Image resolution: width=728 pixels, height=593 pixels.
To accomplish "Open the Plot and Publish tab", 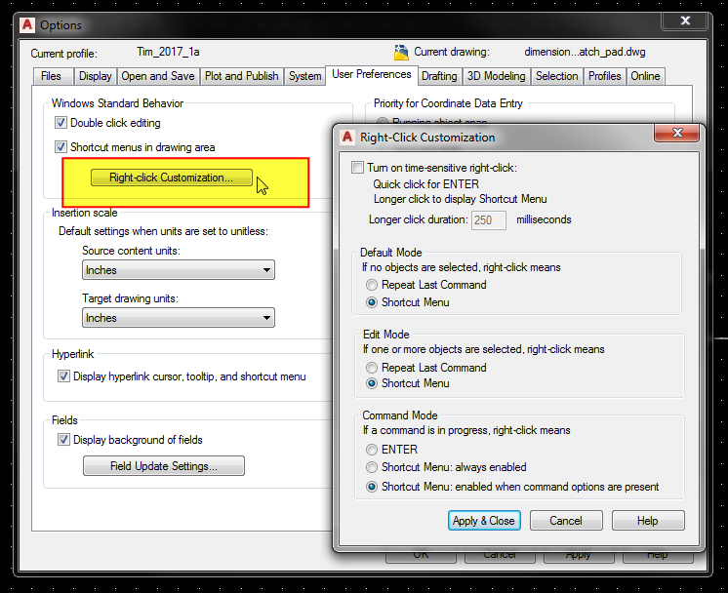I will click(x=241, y=76).
